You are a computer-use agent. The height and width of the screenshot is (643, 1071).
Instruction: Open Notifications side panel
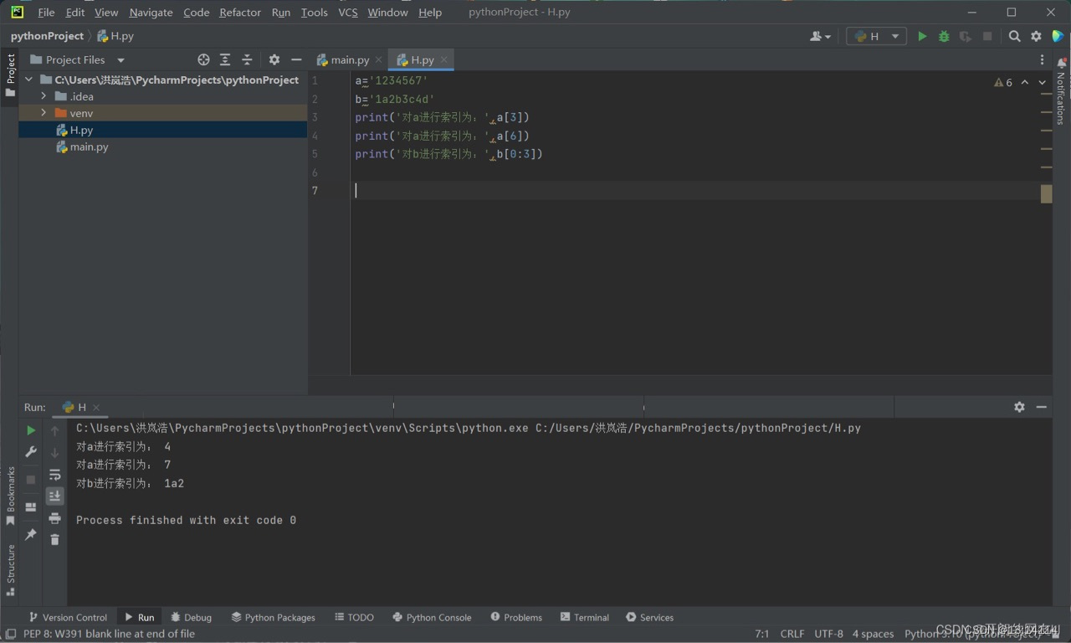(1061, 92)
